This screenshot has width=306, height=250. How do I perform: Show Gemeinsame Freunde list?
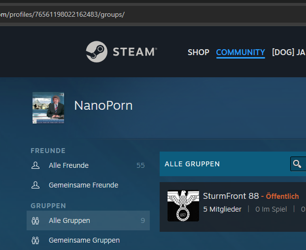coord(83,185)
